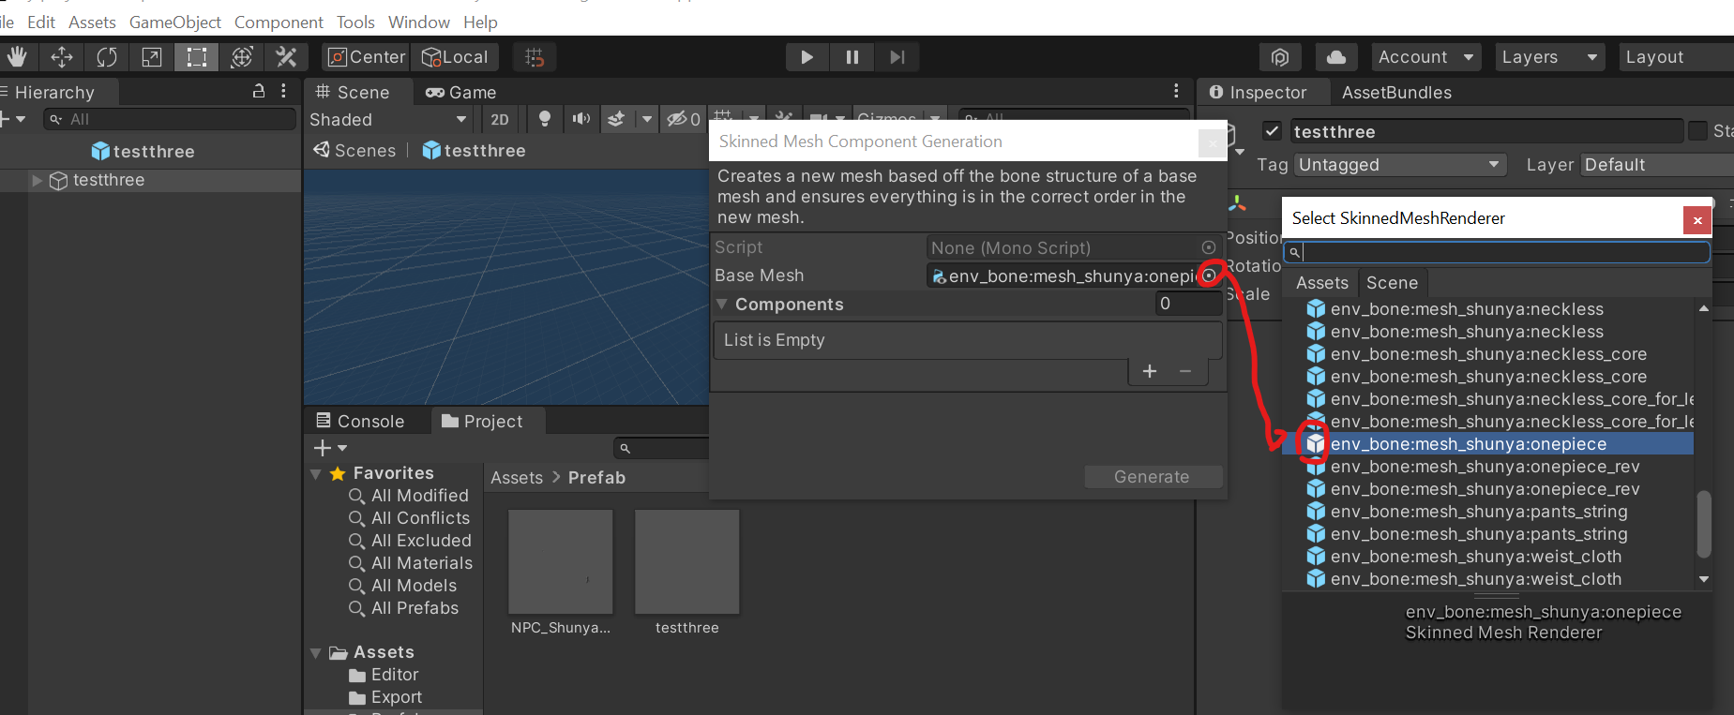The width and height of the screenshot is (1734, 715).
Task: Open the Window menu
Action: [x=418, y=22]
